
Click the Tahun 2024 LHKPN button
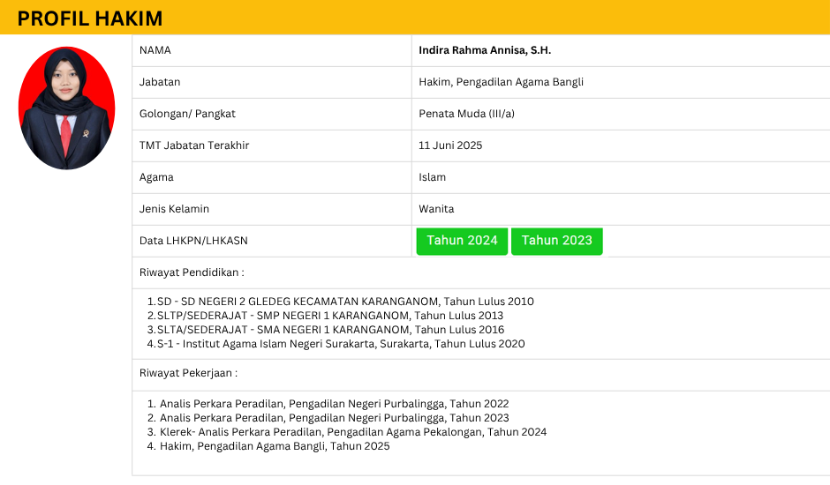click(462, 241)
